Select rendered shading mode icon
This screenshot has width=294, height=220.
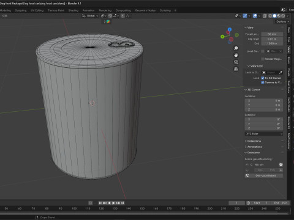[283, 16]
